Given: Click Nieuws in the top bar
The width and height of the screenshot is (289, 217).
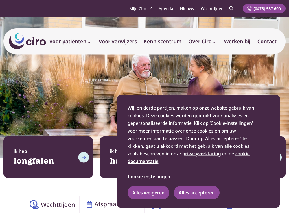Looking at the screenshot, I should click(x=187, y=9).
